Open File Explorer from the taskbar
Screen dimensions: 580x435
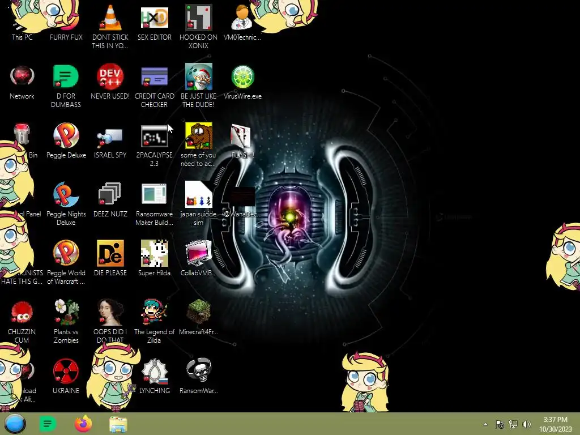[x=118, y=424]
